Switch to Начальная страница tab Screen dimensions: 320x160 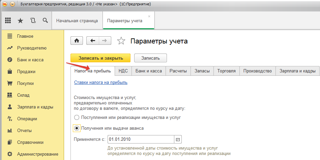(77, 21)
